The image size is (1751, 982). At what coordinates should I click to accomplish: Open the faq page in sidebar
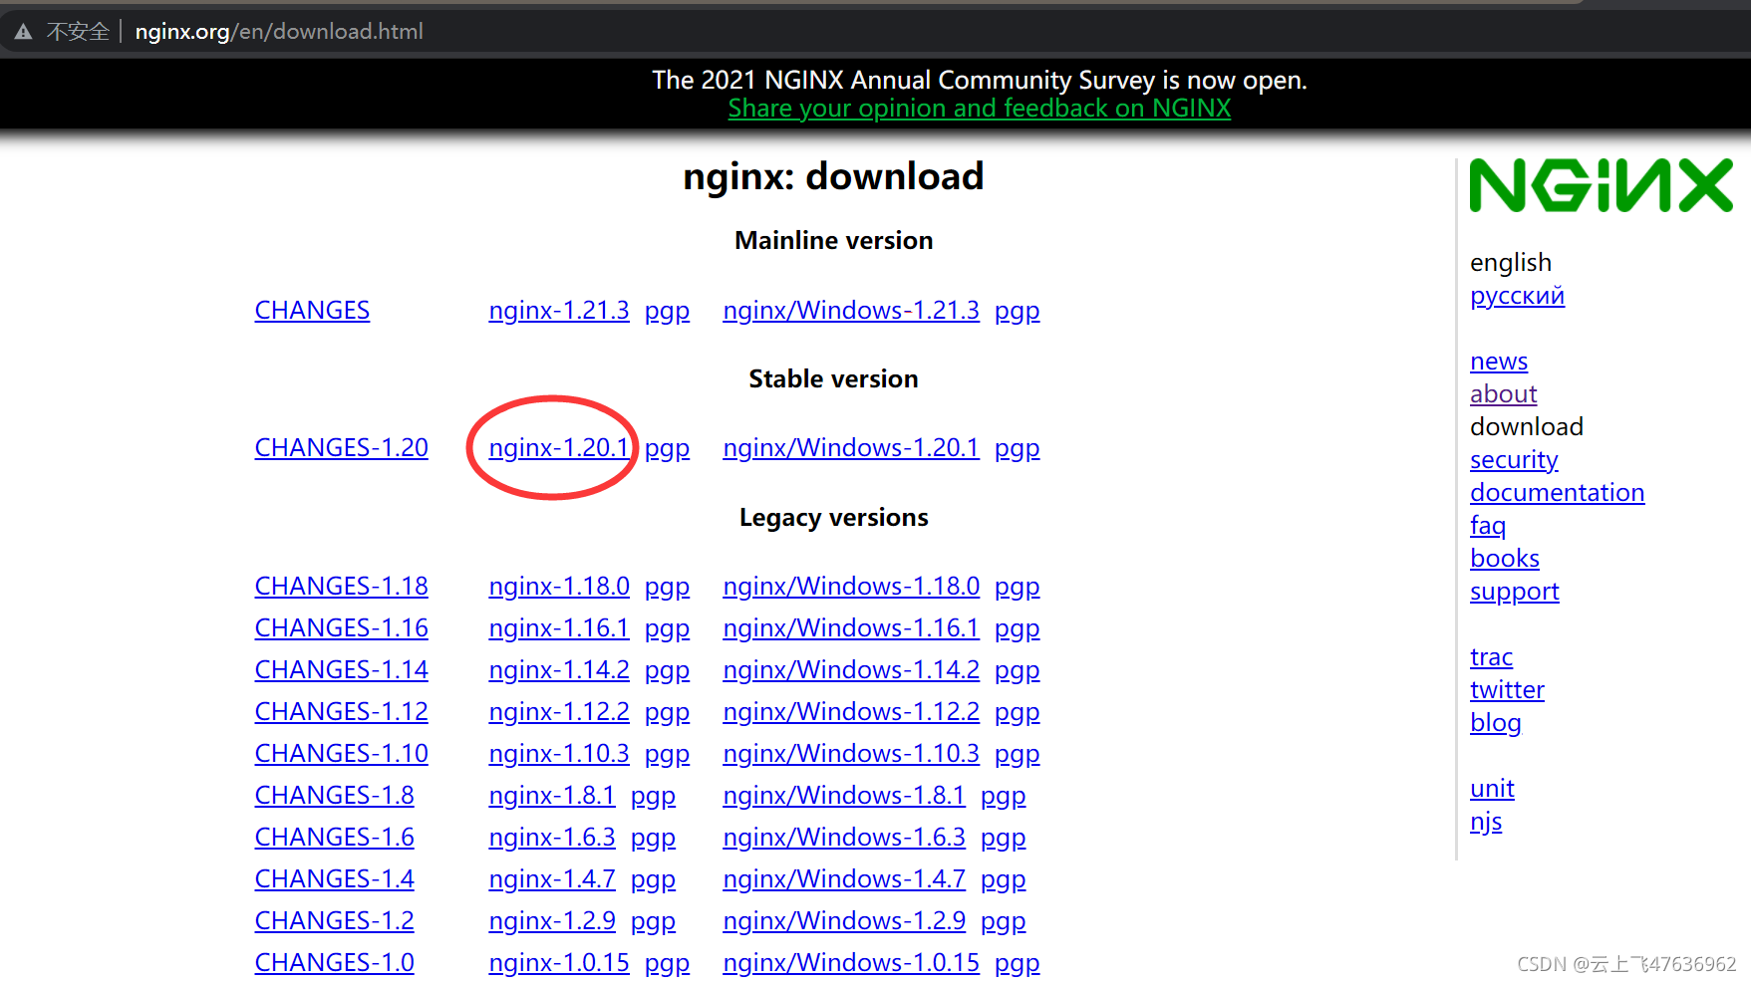tap(1488, 526)
